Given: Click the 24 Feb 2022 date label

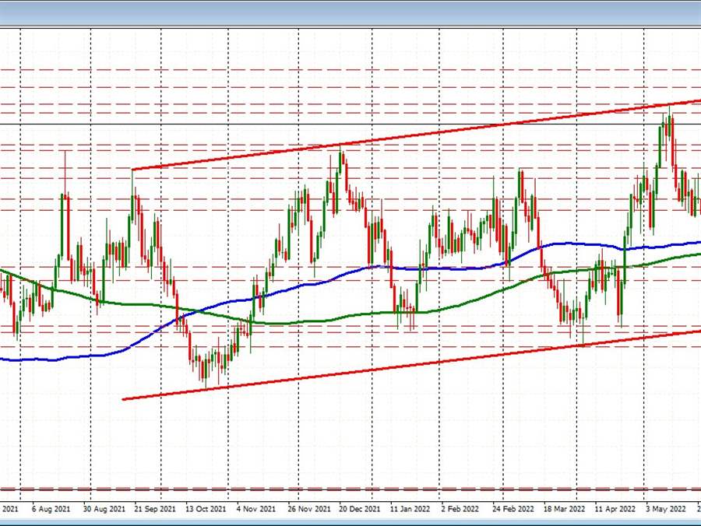Looking at the screenshot, I should 511,508.
